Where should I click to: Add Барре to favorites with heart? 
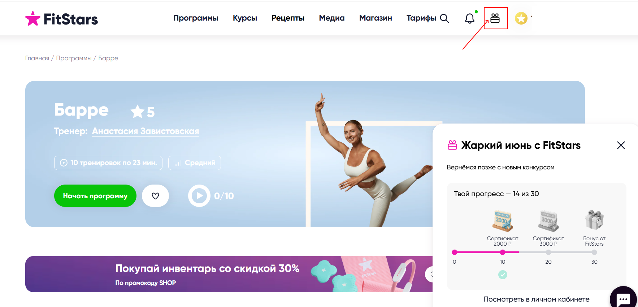click(x=155, y=196)
